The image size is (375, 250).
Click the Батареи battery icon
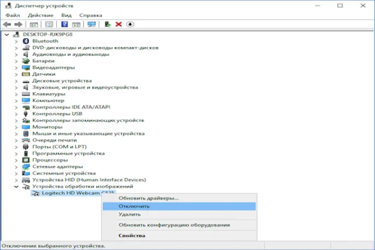pos(26,61)
